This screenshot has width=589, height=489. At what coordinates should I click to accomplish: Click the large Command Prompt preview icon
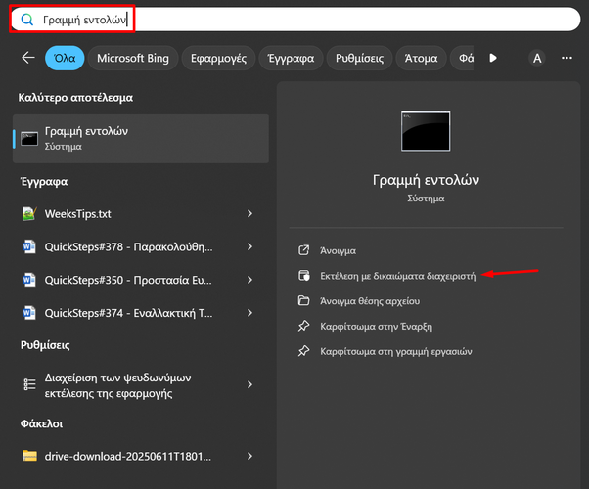click(426, 132)
